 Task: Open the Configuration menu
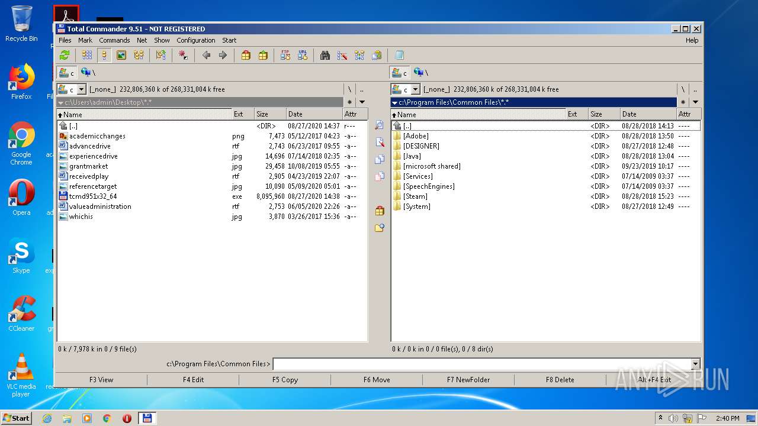click(196, 40)
